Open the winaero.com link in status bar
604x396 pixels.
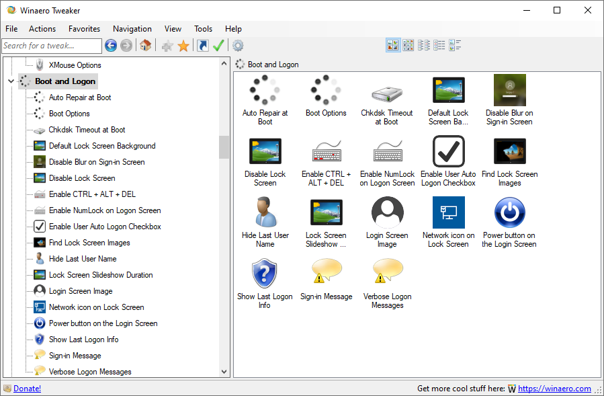point(554,389)
